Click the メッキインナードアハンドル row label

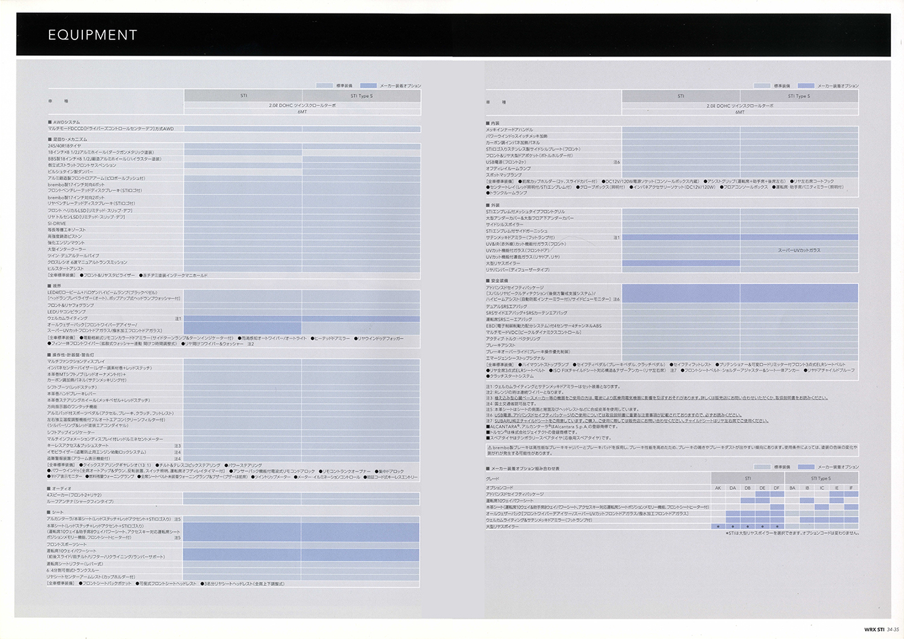(509, 130)
